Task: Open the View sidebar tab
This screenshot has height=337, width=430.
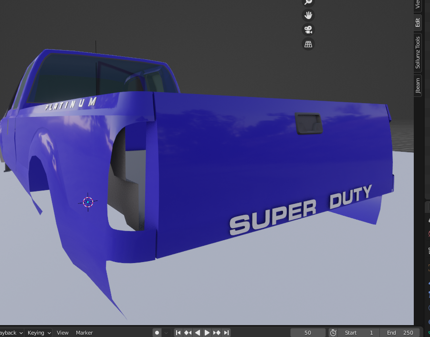Action: point(418,4)
